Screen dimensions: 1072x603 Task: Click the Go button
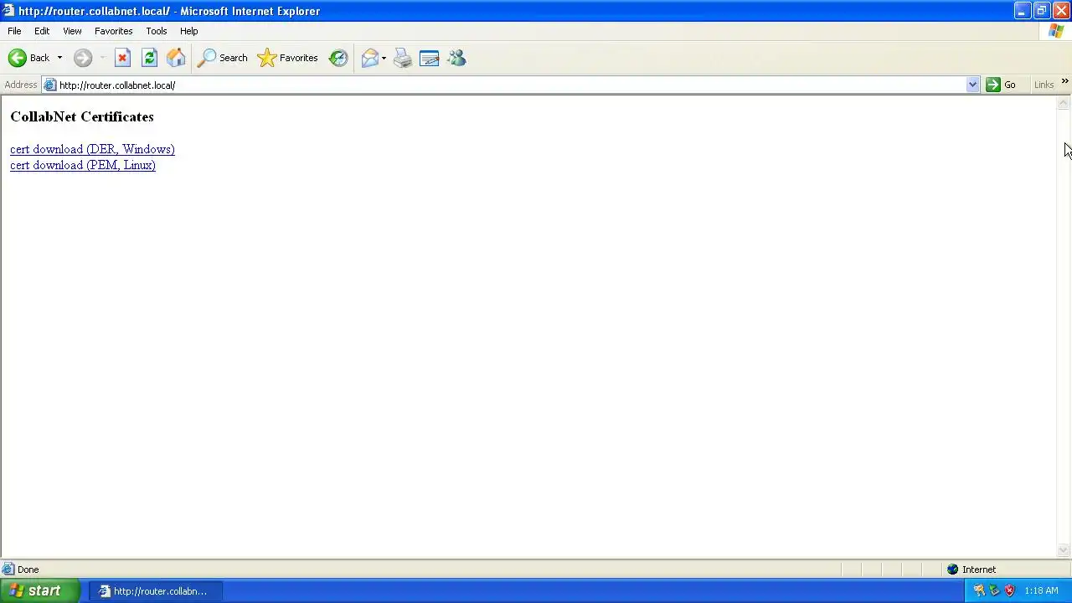point(1002,85)
